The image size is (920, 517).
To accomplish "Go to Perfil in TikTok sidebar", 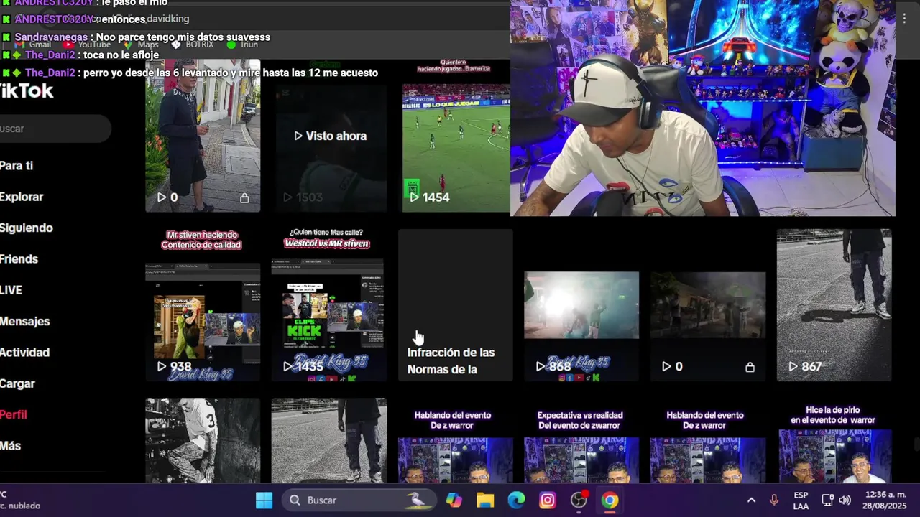I will 14,414.
